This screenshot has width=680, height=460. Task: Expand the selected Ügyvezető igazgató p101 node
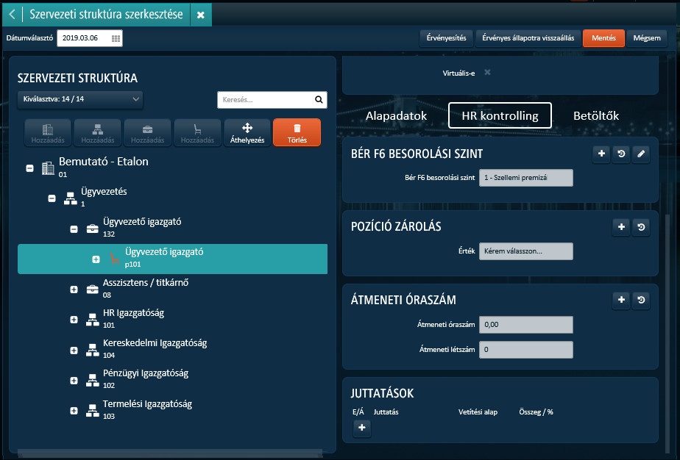click(x=96, y=259)
